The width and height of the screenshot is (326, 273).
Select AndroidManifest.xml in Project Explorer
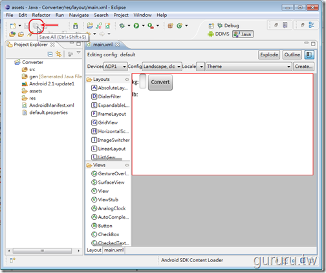(52, 105)
